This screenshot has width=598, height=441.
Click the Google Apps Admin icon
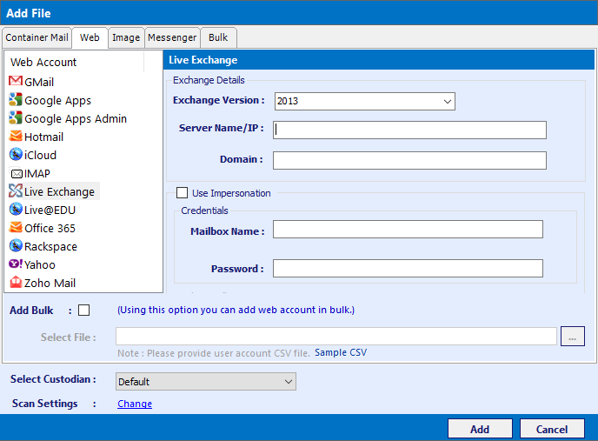[16, 118]
